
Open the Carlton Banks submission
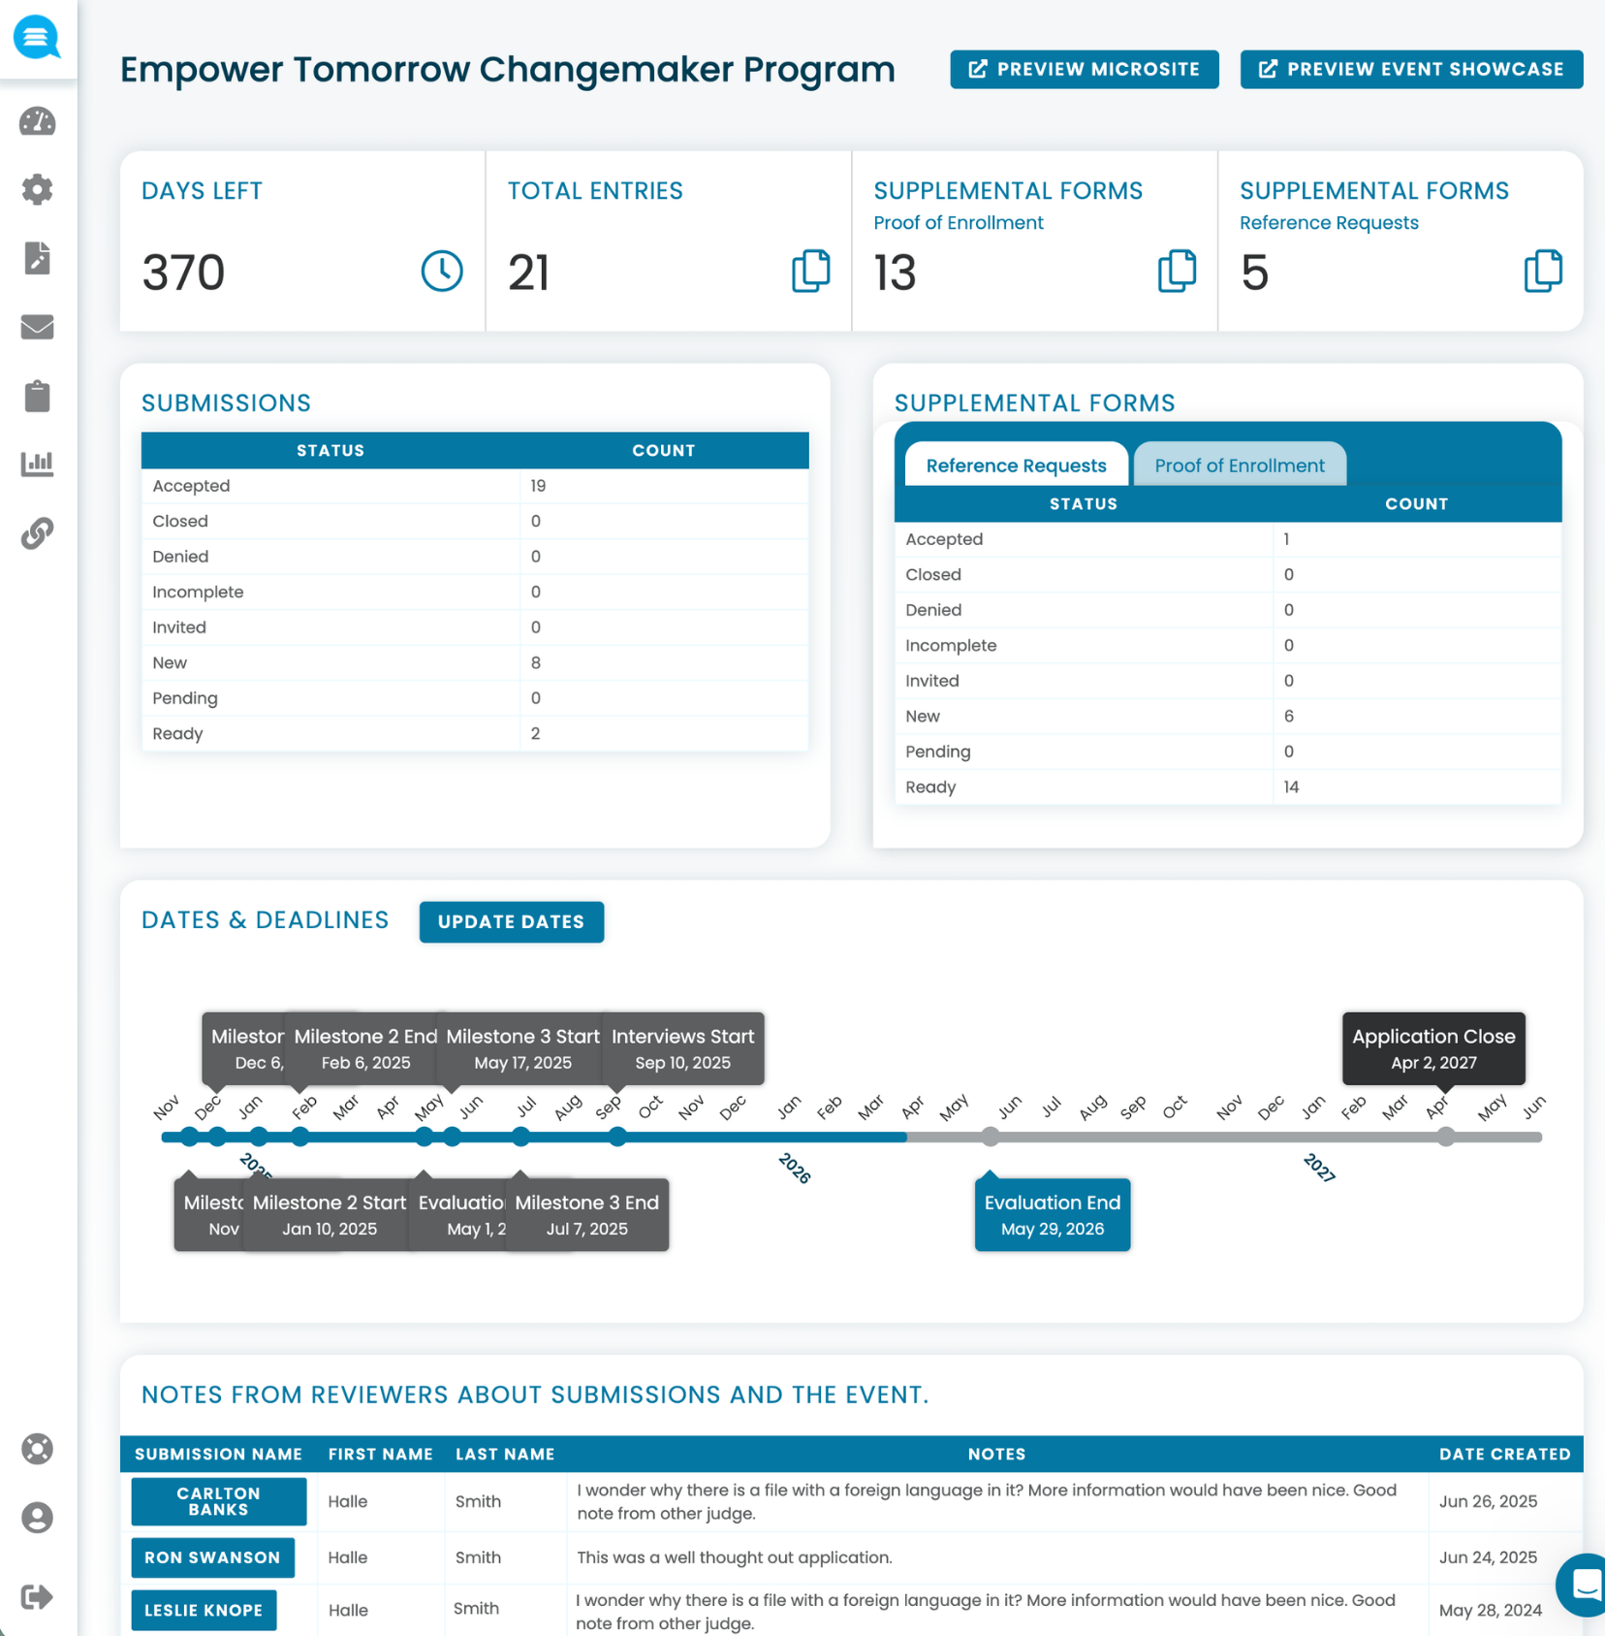pyautogui.click(x=217, y=1501)
